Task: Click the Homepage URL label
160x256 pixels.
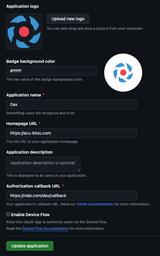Action: pos(22,124)
